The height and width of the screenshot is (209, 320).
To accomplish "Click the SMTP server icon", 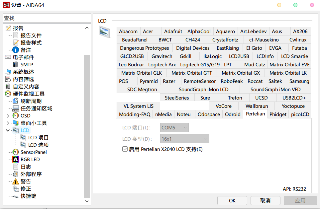I will coord(16,65).
